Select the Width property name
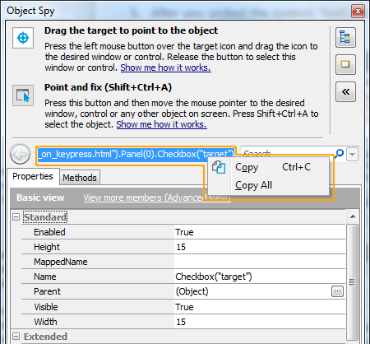 click(45, 322)
